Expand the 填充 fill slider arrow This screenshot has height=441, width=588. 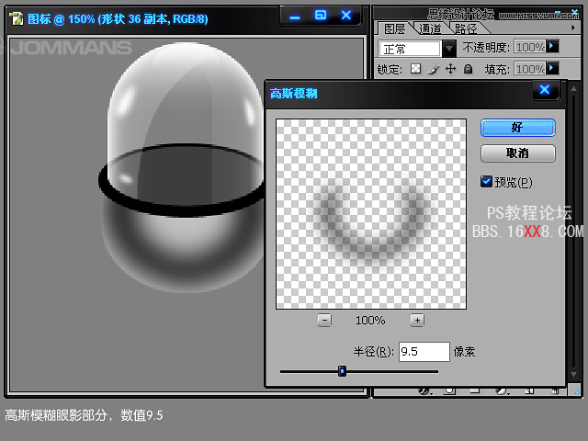pos(552,68)
